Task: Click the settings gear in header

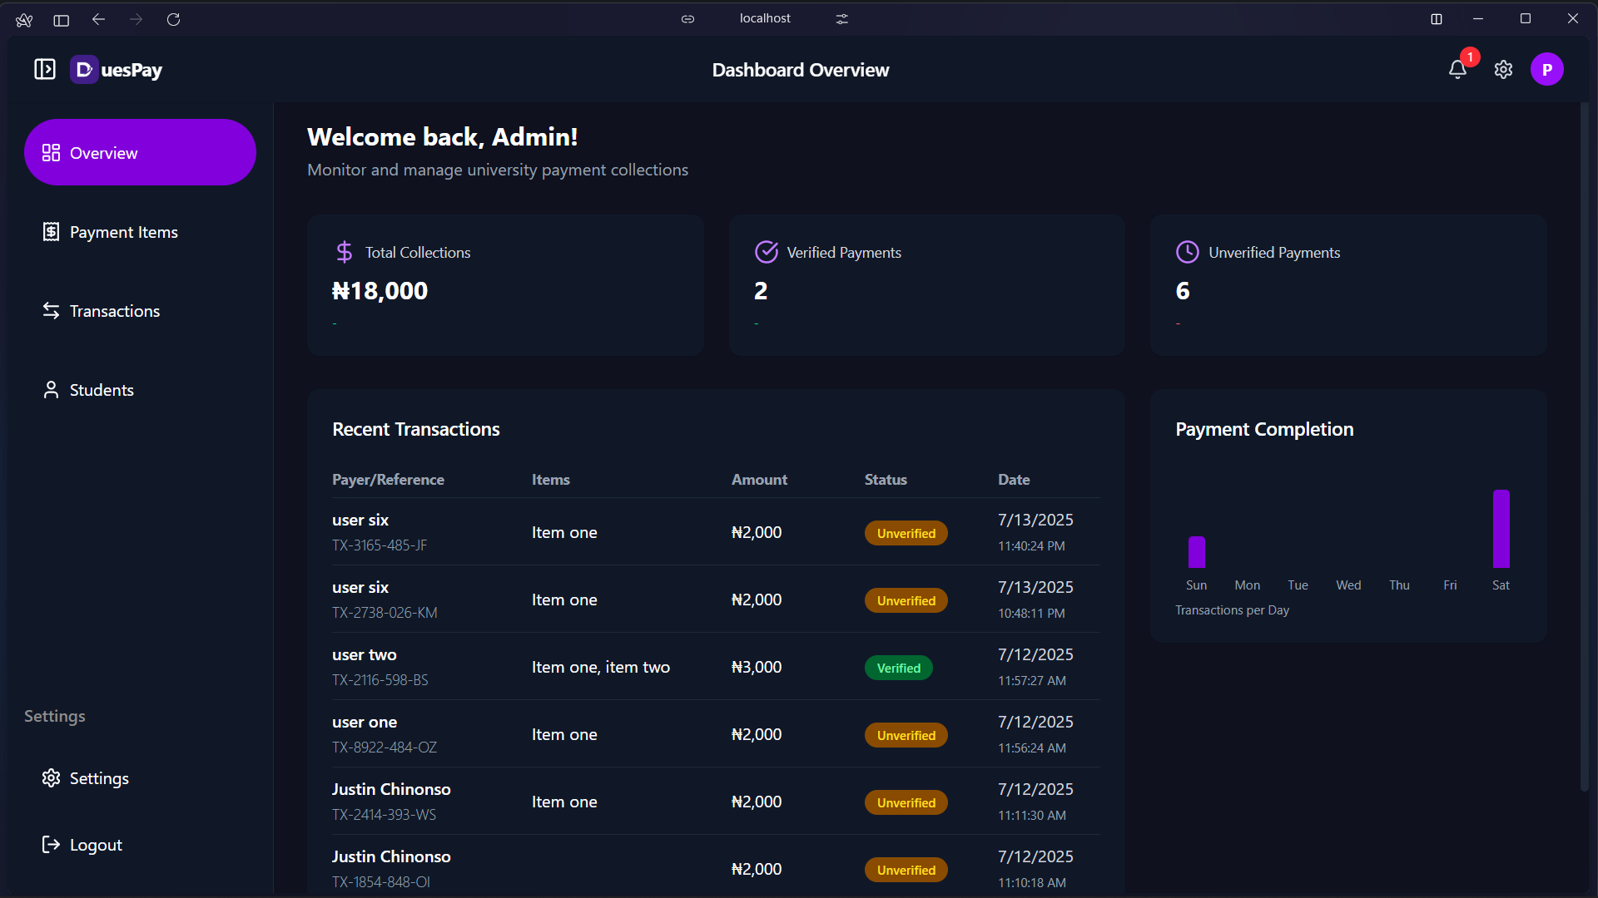Action: 1503,70
